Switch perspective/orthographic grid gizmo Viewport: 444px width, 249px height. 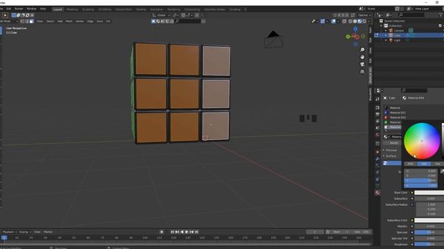[362, 72]
